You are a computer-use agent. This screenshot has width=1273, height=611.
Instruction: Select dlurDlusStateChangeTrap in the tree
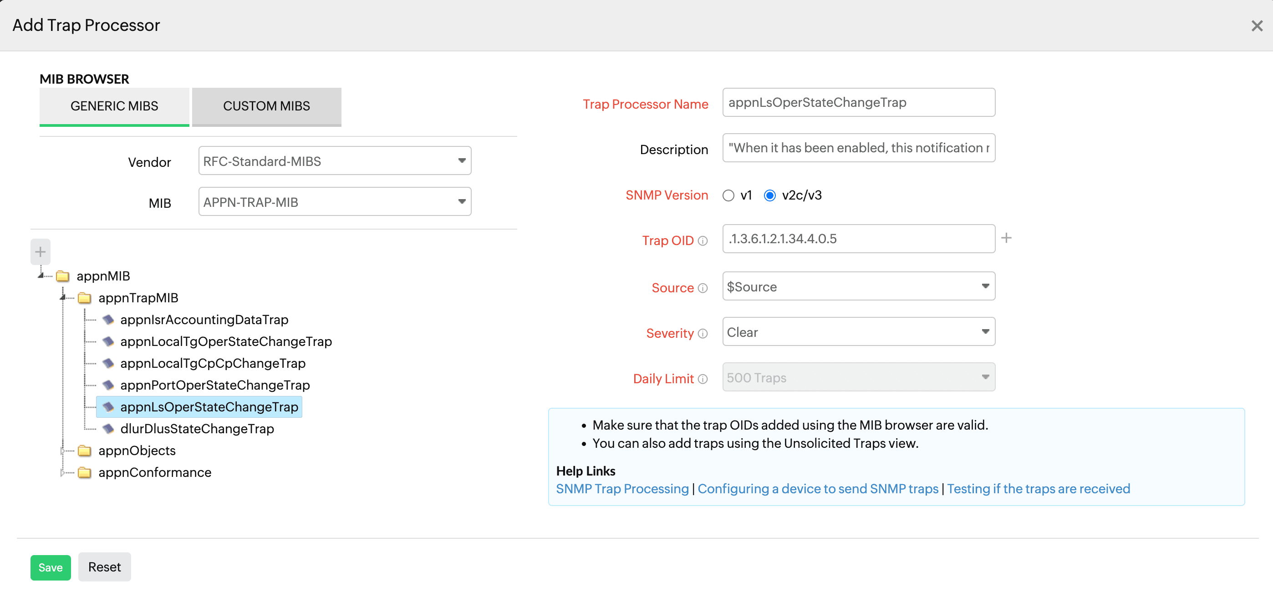coord(197,428)
